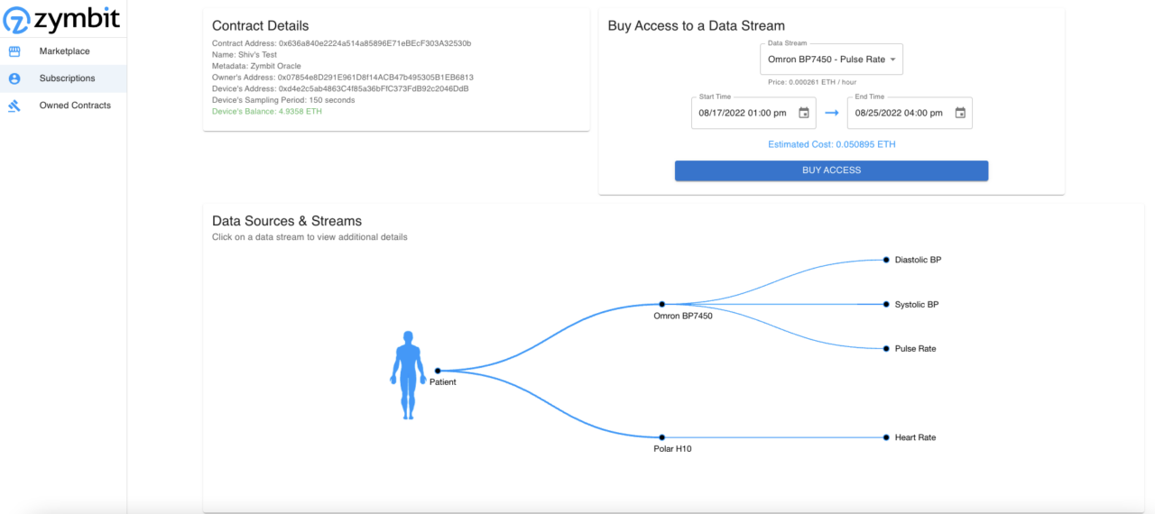1155x514 pixels.
Task: Click the Diastolic BP stream node dot
Action: click(x=886, y=260)
